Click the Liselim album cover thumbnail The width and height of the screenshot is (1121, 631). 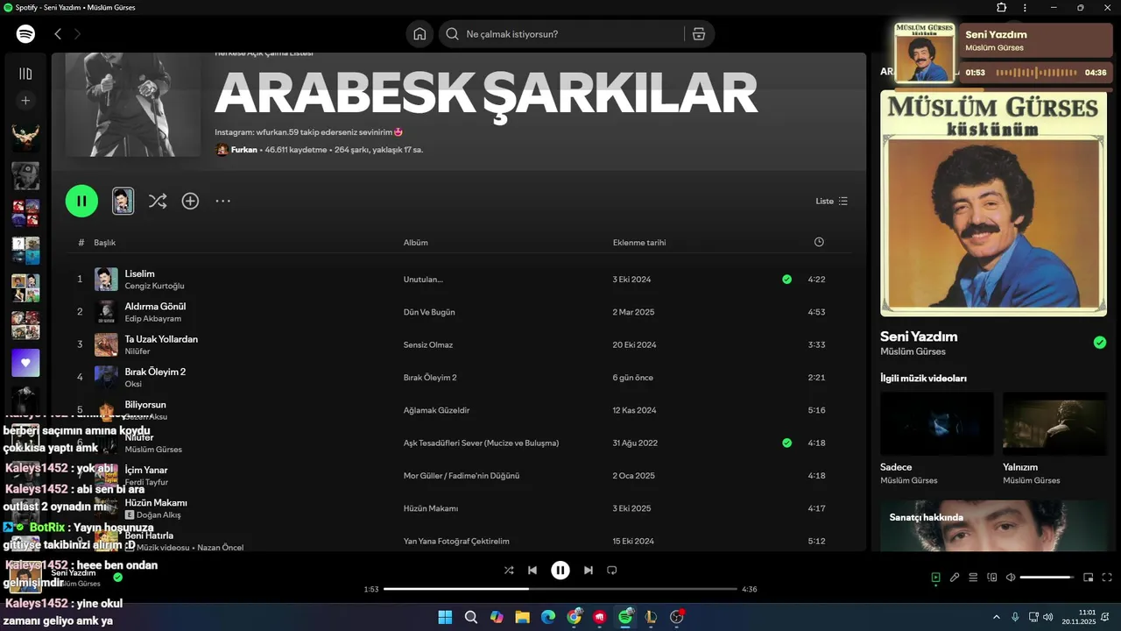(106, 280)
